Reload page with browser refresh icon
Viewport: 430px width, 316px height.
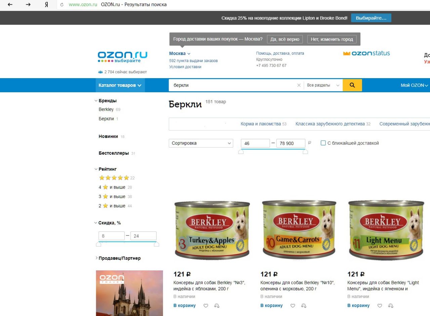[62, 5]
